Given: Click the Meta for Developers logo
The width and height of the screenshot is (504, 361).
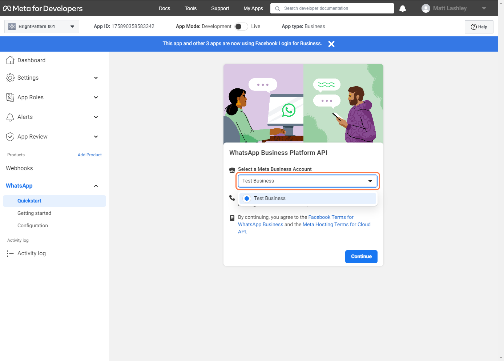Looking at the screenshot, I should click(43, 8).
